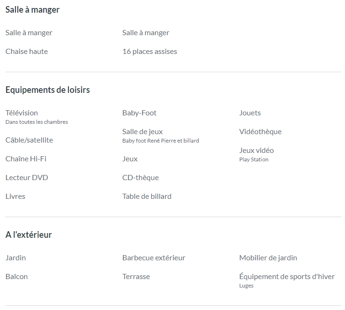
Task: Click the "Jeux vidéo" entry
Action: [x=256, y=151]
